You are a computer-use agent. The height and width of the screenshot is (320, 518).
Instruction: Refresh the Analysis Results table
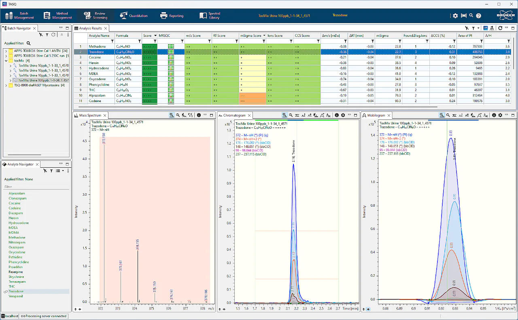(x=500, y=28)
